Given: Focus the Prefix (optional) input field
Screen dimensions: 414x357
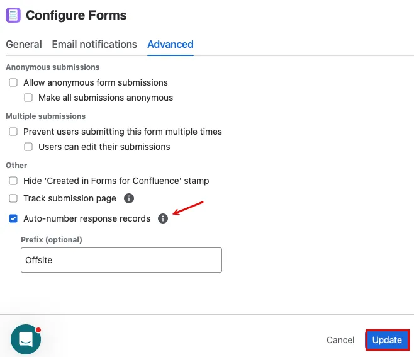Looking at the screenshot, I should [x=121, y=260].
